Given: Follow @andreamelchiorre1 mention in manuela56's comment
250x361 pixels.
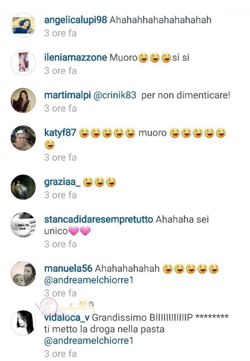Looking at the screenshot, I should [x=89, y=280].
